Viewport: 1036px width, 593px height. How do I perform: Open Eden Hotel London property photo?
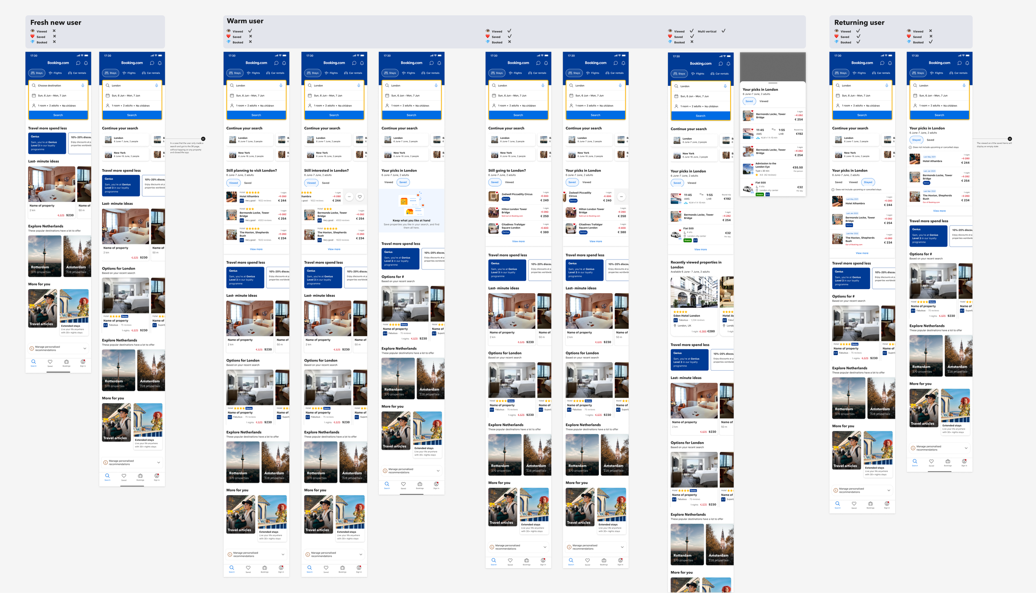(694, 292)
